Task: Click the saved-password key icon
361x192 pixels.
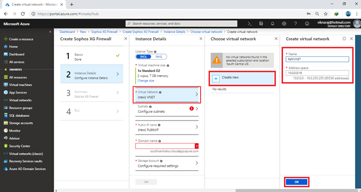Action: coord(309,14)
